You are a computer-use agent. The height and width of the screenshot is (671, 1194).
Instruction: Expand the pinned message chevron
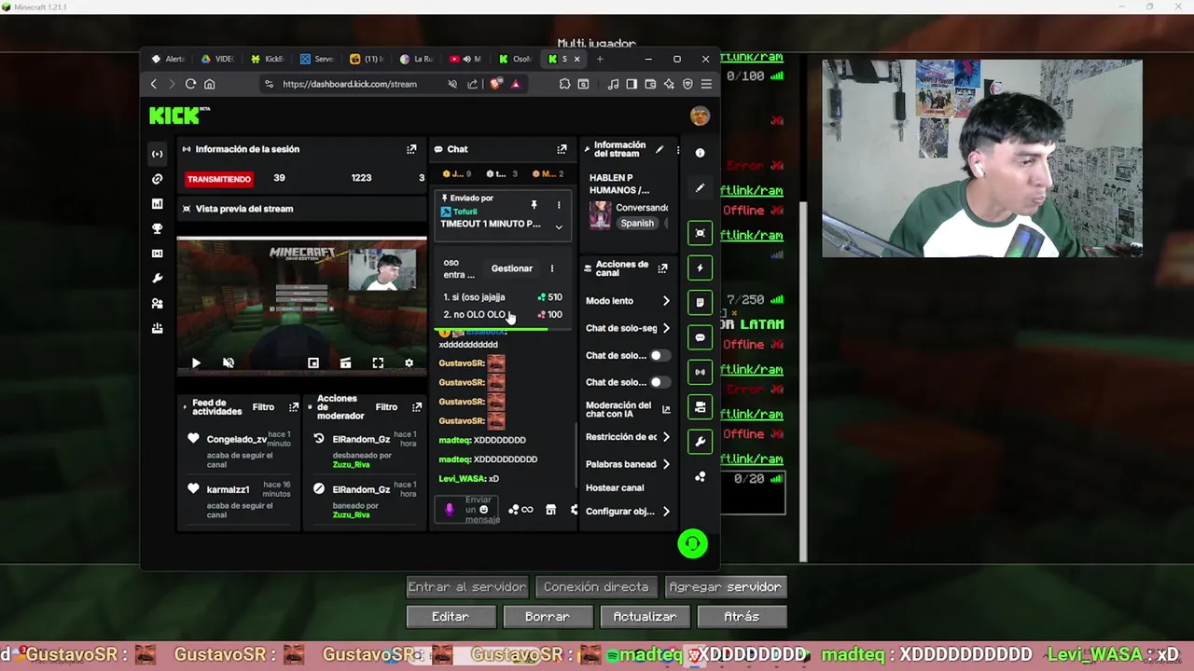pos(559,226)
